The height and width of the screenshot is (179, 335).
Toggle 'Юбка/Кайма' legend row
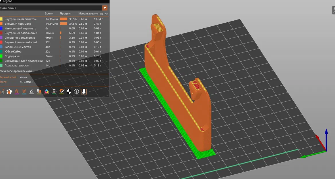pyautogui.click(x=54, y=52)
